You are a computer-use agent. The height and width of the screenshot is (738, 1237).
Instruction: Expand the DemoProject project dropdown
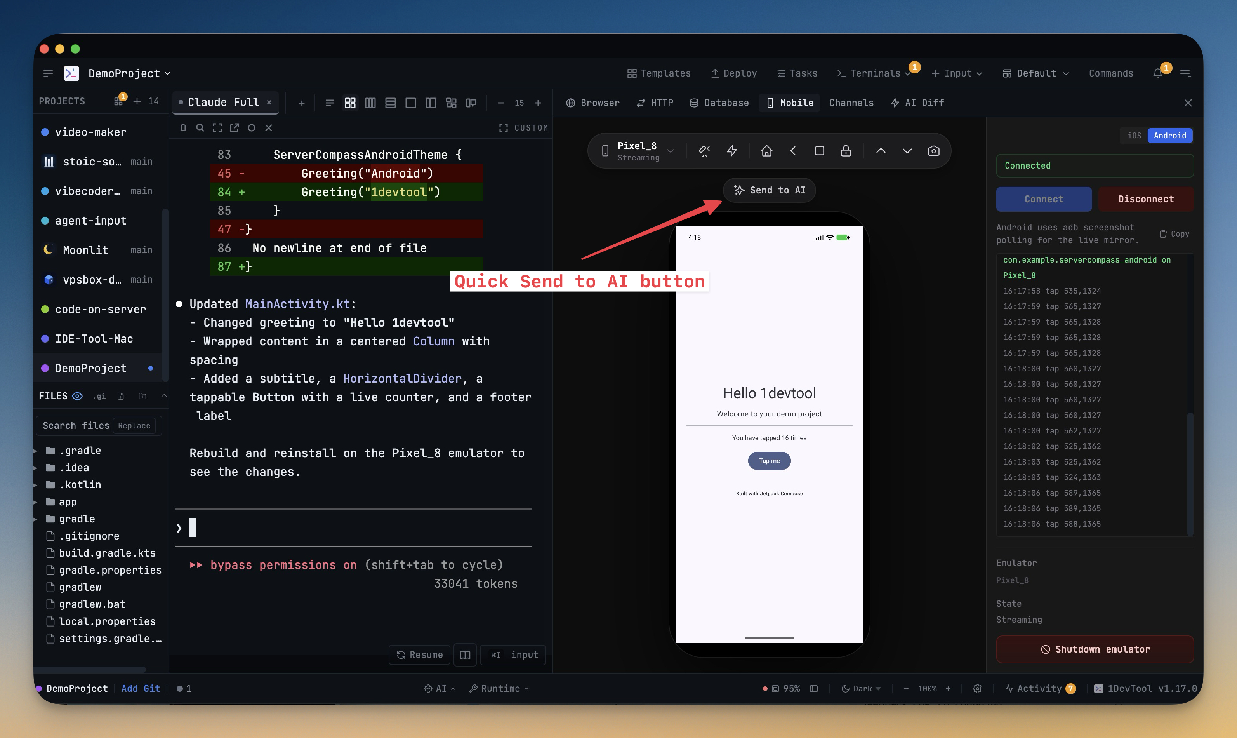(x=129, y=73)
